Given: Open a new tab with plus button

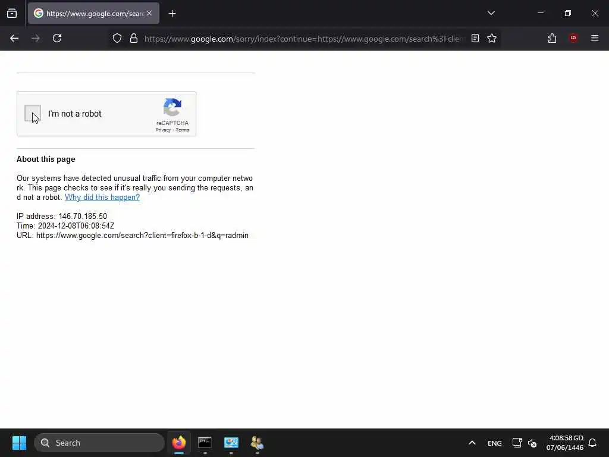Looking at the screenshot, I should [x=172, y=14].
